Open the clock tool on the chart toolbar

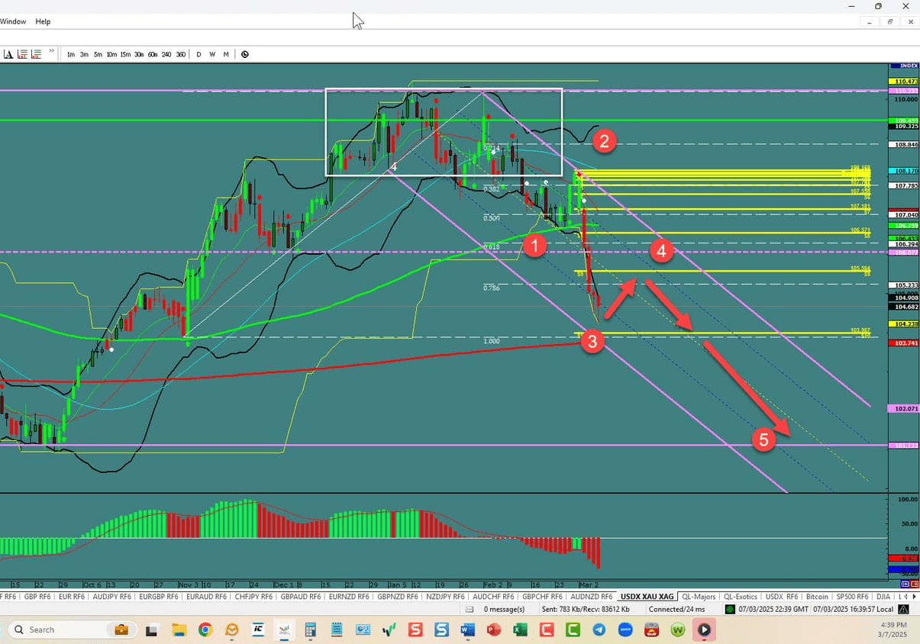(x=245, y=54)
